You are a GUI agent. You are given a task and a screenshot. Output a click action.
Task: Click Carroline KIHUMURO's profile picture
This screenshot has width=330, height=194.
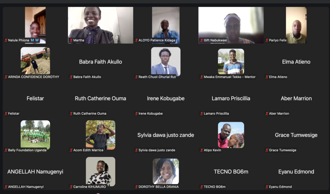pyautogui.click(x=101, y=171)
